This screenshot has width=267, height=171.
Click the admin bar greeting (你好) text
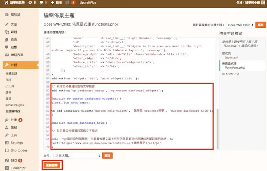pos(248,2)
